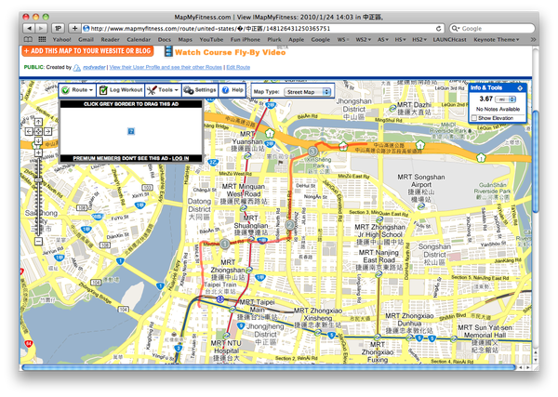The width and height of the screenshot is (558, 397).
Task: Re-center map with the center pan button
Action: 38,132
